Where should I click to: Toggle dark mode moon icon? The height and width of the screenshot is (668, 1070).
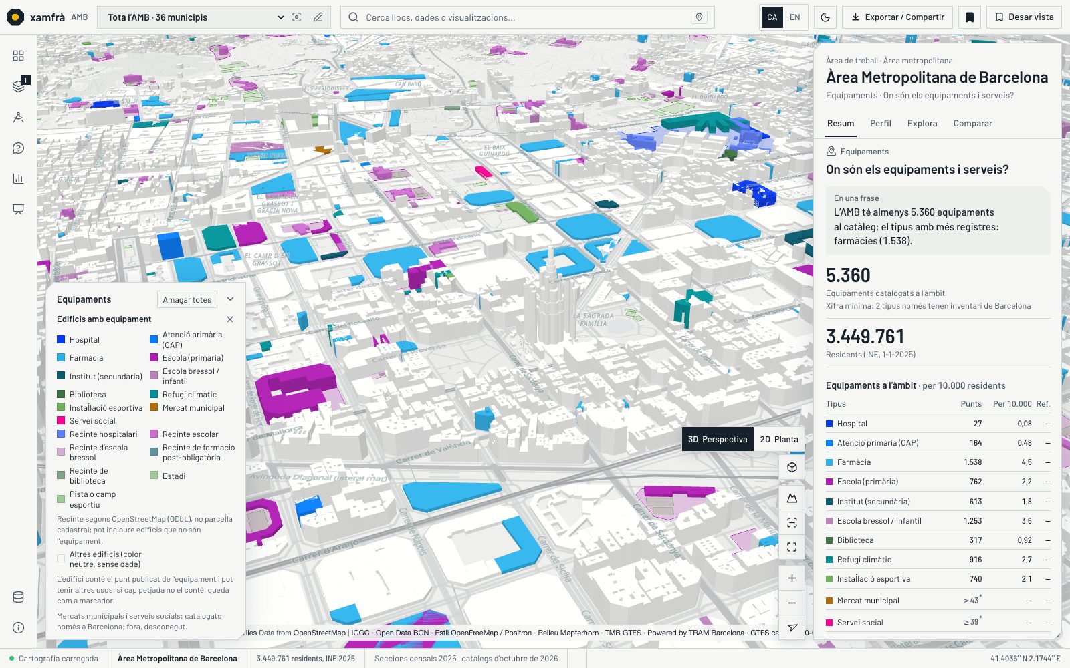[x=825, y=17]
